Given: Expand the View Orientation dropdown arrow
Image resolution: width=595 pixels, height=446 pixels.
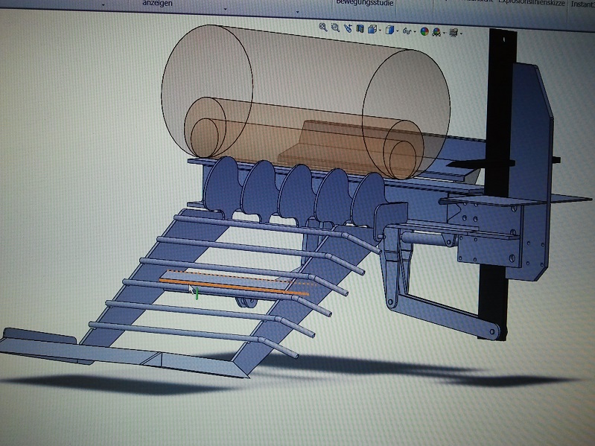Looking at the screenshot, I should point(381,31).
